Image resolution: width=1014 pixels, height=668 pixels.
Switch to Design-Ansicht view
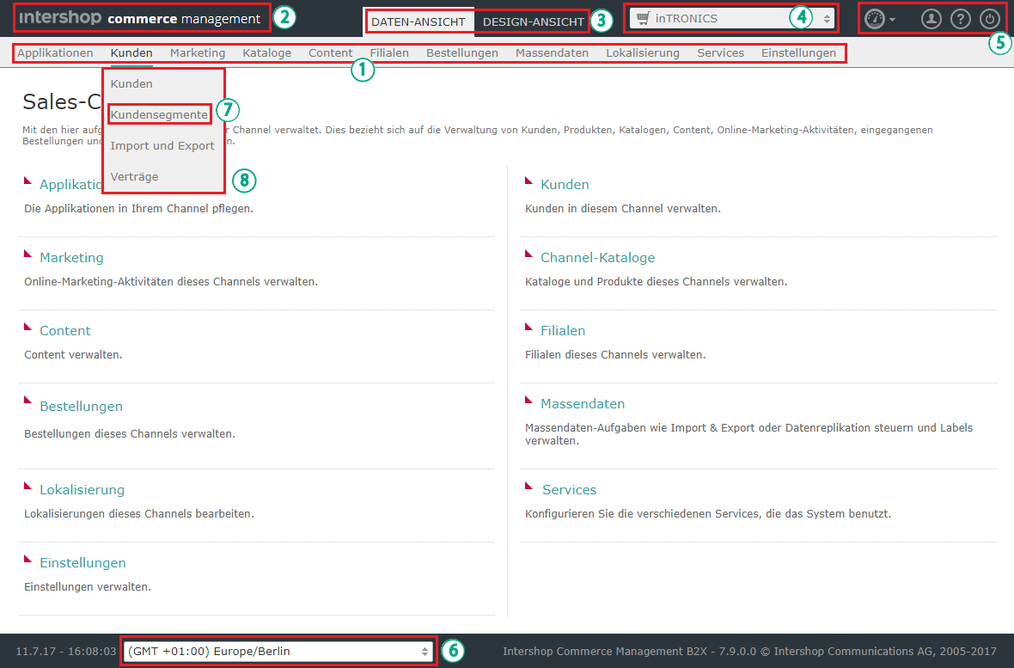533,21
